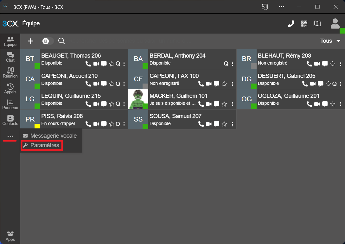Image resolution: width=345 pixels, height=244 pixels.
Task: Open chat with SOUSA Samuel 207
Action: point(216,124)
